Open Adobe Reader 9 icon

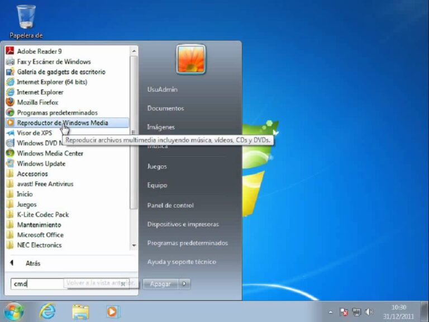(10, 51)
